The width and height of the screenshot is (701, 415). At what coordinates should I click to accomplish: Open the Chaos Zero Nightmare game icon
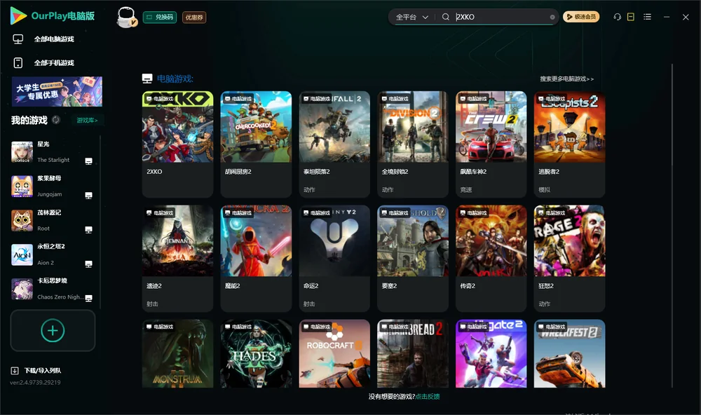click(22, 289)
